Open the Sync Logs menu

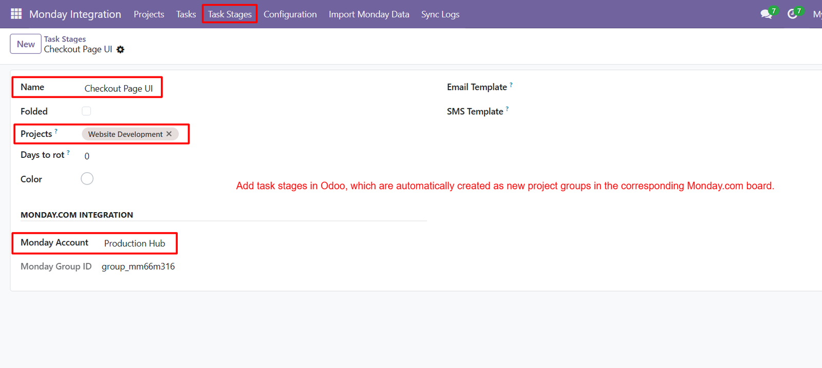click(x=440, y=14)
